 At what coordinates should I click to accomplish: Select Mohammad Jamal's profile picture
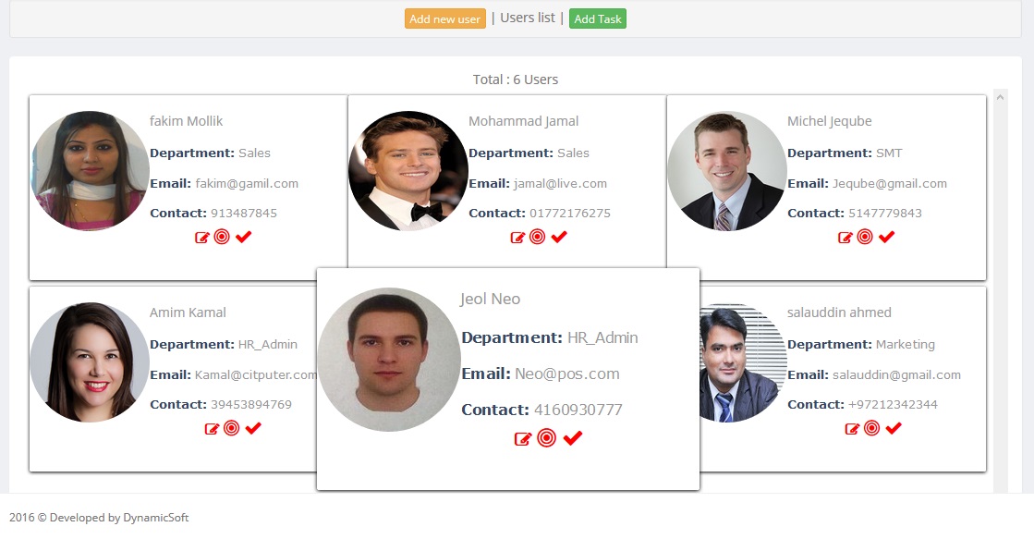(408, 171)
